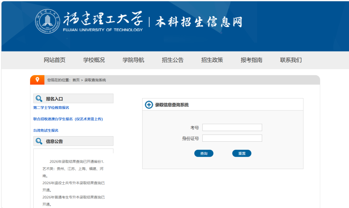Click the magnifier icon beside 报名入口
This screenshot has height=208, width=349.
(39, 99)
